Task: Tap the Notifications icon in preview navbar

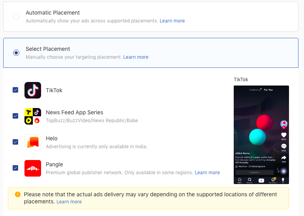Action: click(273, 180)
